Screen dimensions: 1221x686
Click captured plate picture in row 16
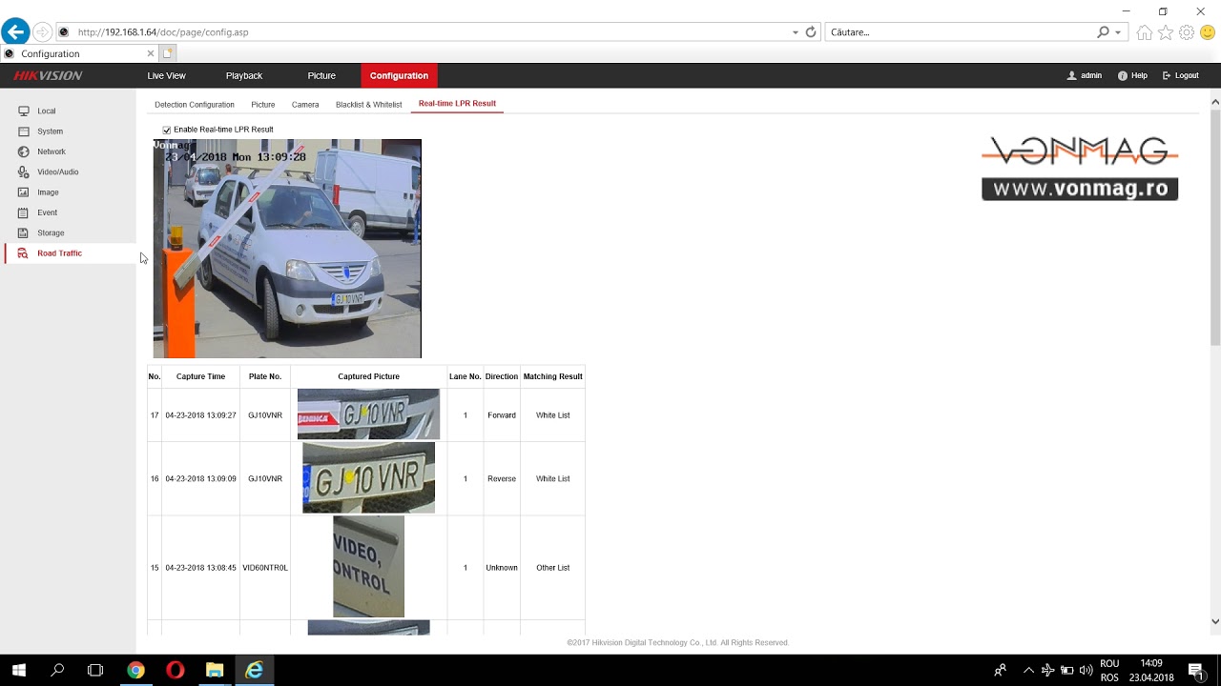368,477
